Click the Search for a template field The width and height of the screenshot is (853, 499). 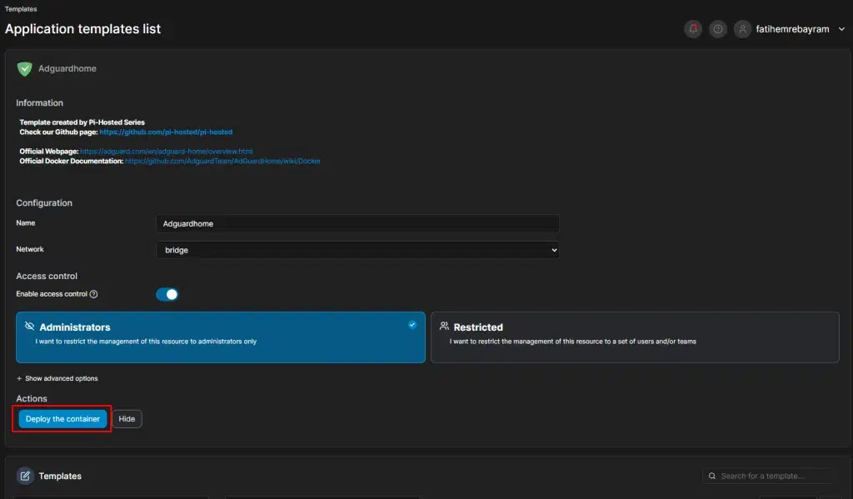pyautogui.click(x=770, y=477)
